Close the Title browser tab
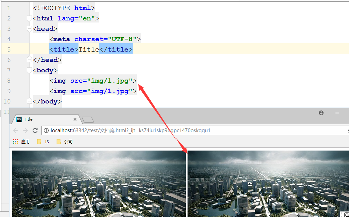Screen dimensions: 349x217 coord(75,119)
